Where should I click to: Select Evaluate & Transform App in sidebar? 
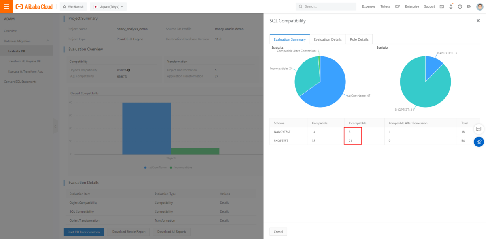[x=26, y=71]
